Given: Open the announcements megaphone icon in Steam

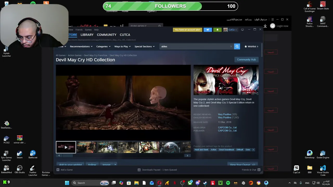Looking at the screenshot, I should 208,30.
